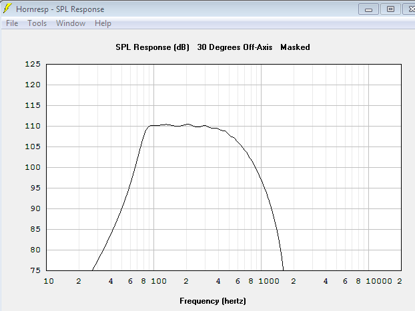The height and width of the screenshot is (311, 415).
Task: Click the 'Masked' label in the title
Action: (x=295, y=47)
